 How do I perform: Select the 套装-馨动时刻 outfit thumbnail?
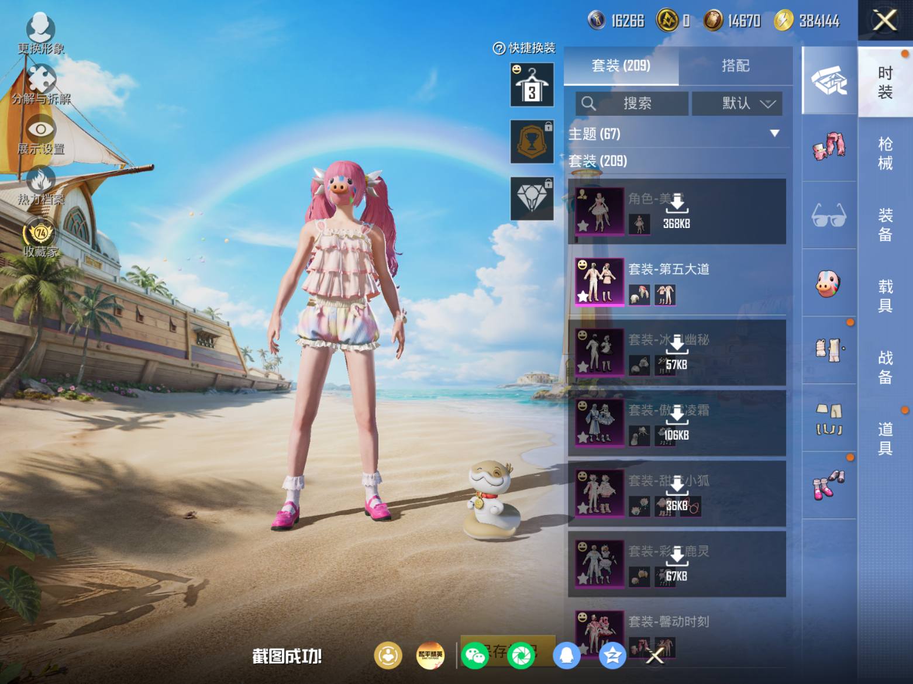(x=599, y=634)
